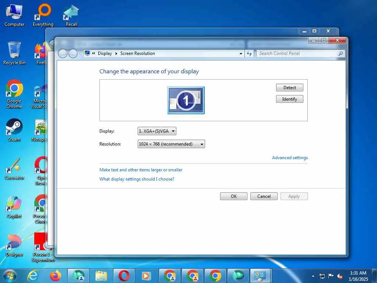Select the Person 1 - Supermium shortcut

pyautogui.click(x=43, y=247)
